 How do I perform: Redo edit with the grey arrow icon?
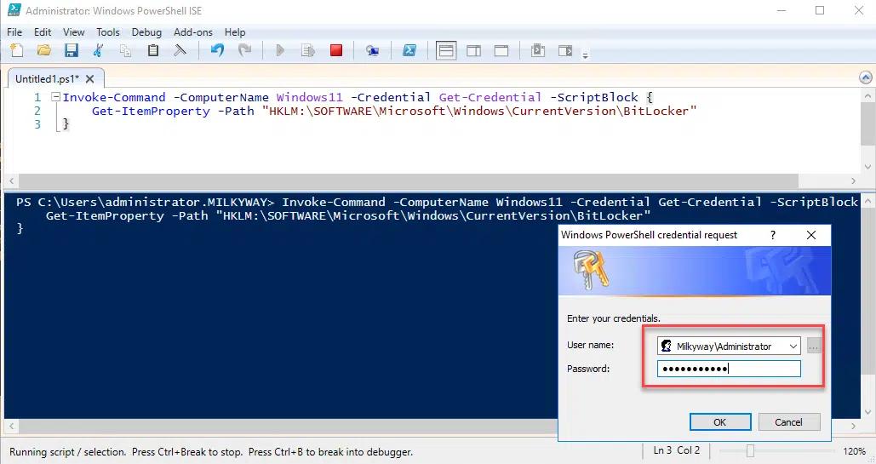click(244, 50)
